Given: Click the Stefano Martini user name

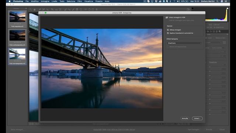Looking at the screenshot, I should click(x=208, y=1).
